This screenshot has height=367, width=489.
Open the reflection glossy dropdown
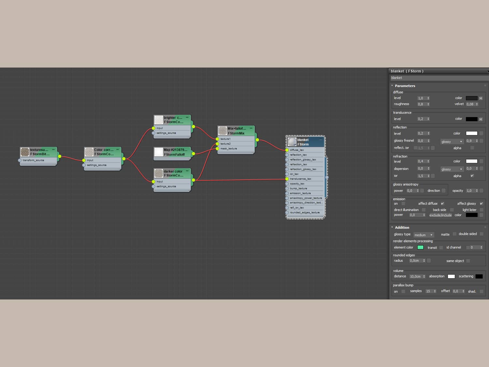(452, 142)
